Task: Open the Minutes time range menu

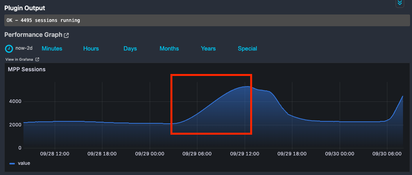Action: [x=52, y=49]
